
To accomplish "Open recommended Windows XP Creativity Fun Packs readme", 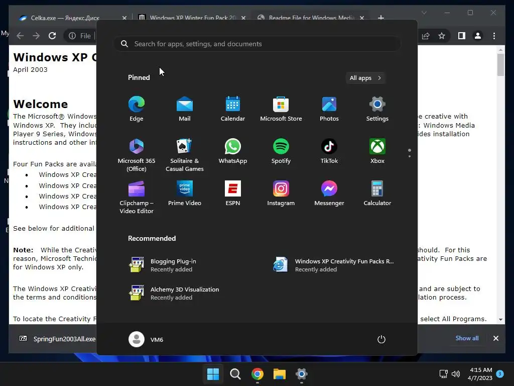I will pos(334,265).
